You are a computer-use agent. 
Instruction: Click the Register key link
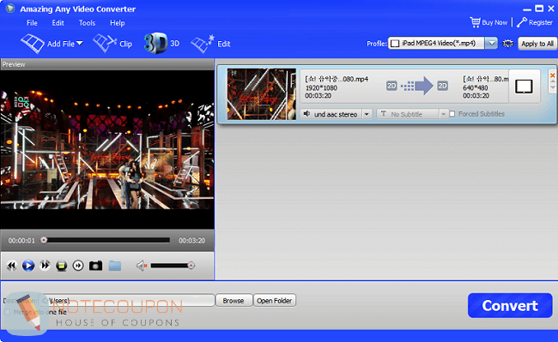(x=535, y=22)
